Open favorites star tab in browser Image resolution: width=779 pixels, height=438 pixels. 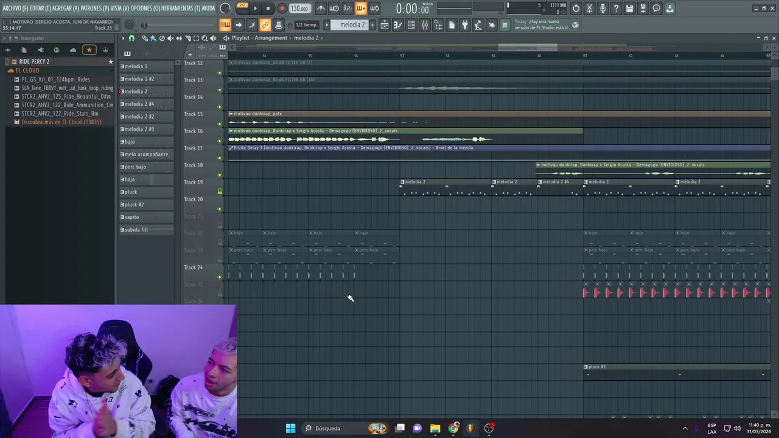[x=89, y=50]
